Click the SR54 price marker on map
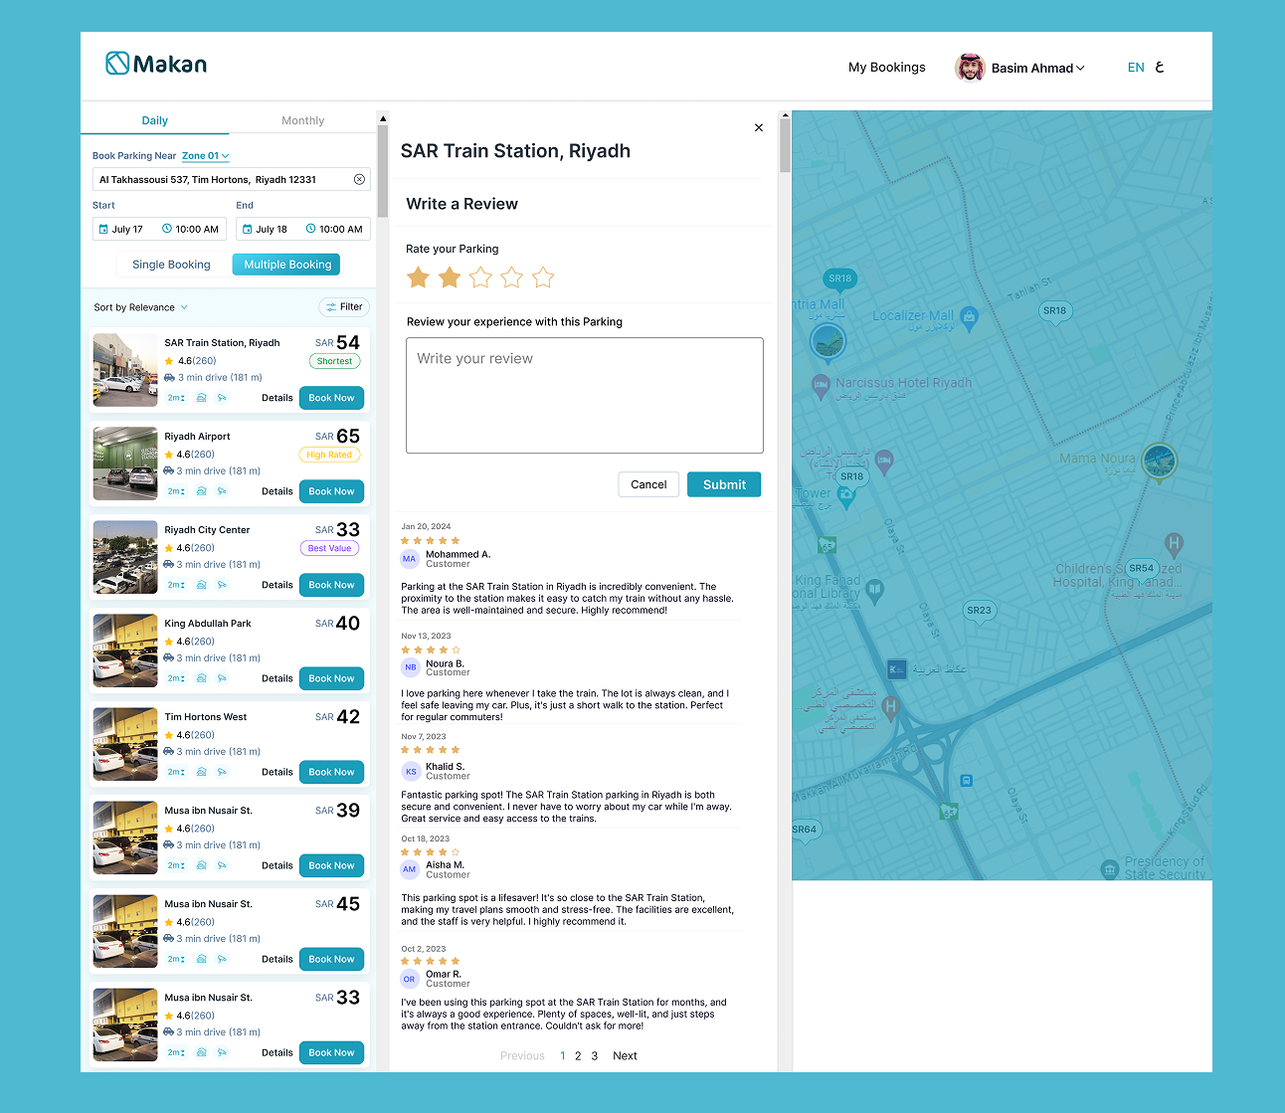 tap(1141, 569)
